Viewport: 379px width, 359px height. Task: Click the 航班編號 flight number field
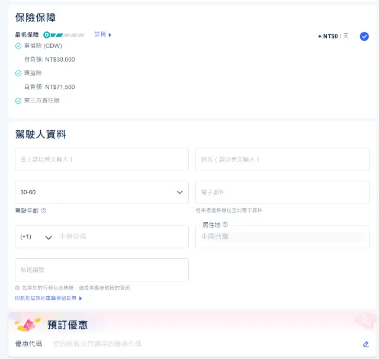coord(101,270)
